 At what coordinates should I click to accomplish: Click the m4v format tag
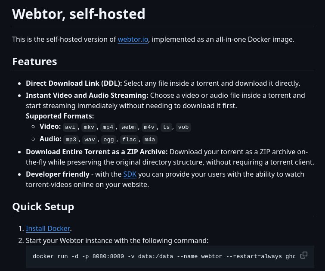tap(150, 127)
